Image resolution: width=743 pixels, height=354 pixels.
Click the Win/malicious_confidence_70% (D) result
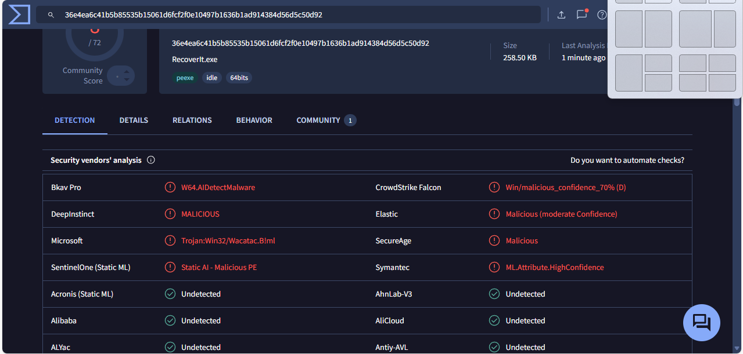(x=566, y=188)
